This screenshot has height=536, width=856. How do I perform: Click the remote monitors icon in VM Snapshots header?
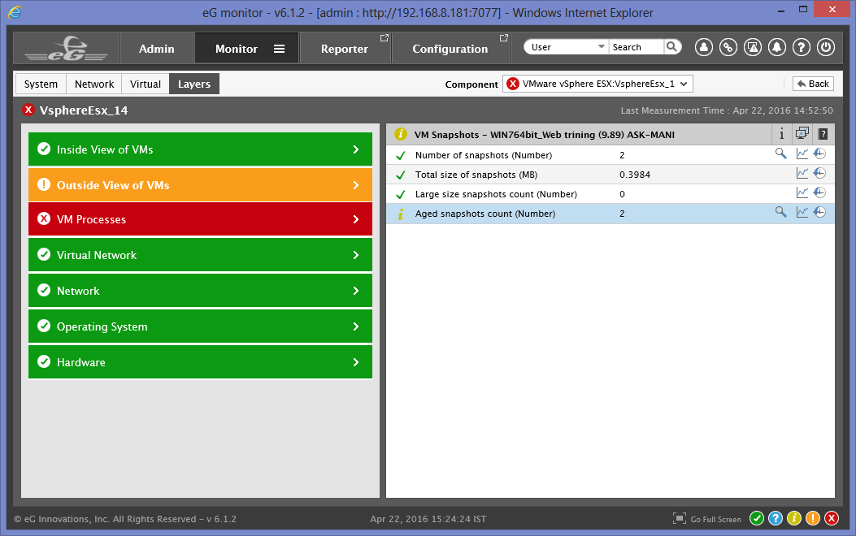(x=802, y=134)
